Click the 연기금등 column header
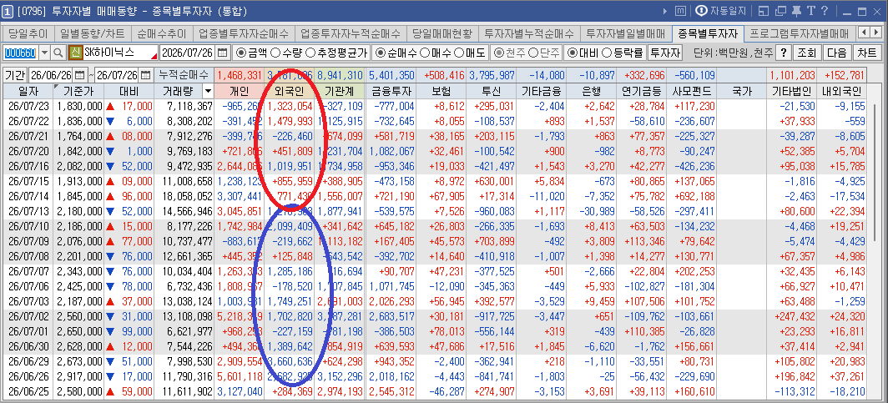The width and height of the screenshot is (888, 403). (x=641, y=91)
